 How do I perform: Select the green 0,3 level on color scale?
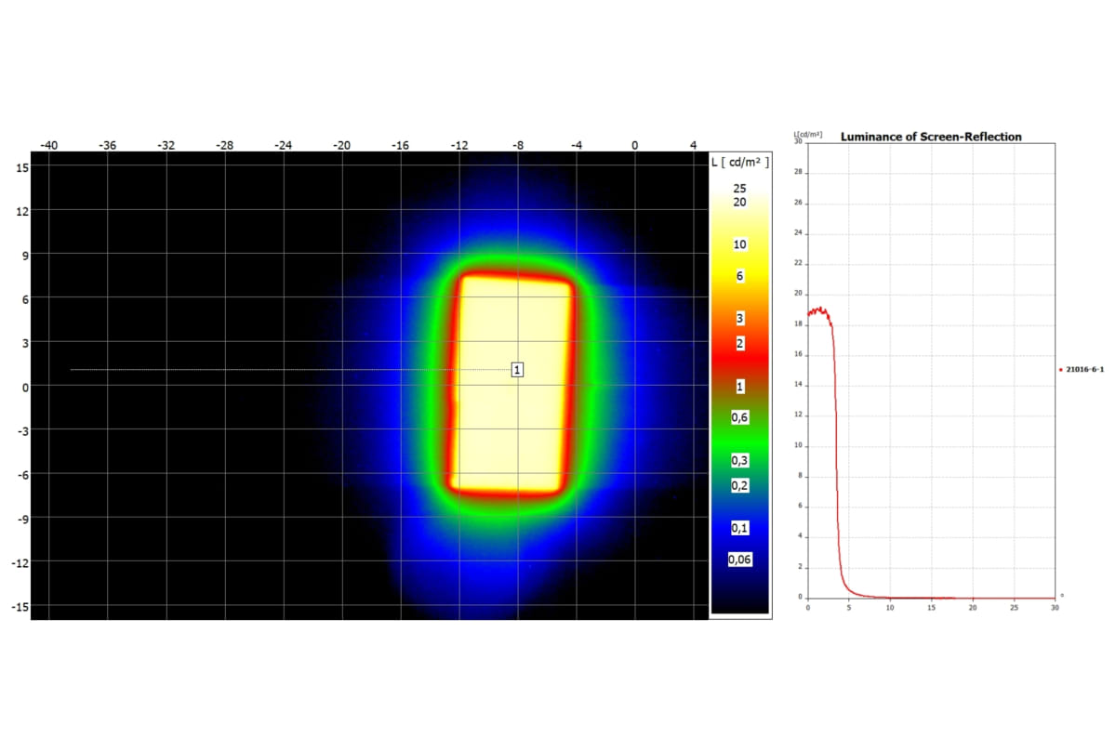tap(739, 461)
